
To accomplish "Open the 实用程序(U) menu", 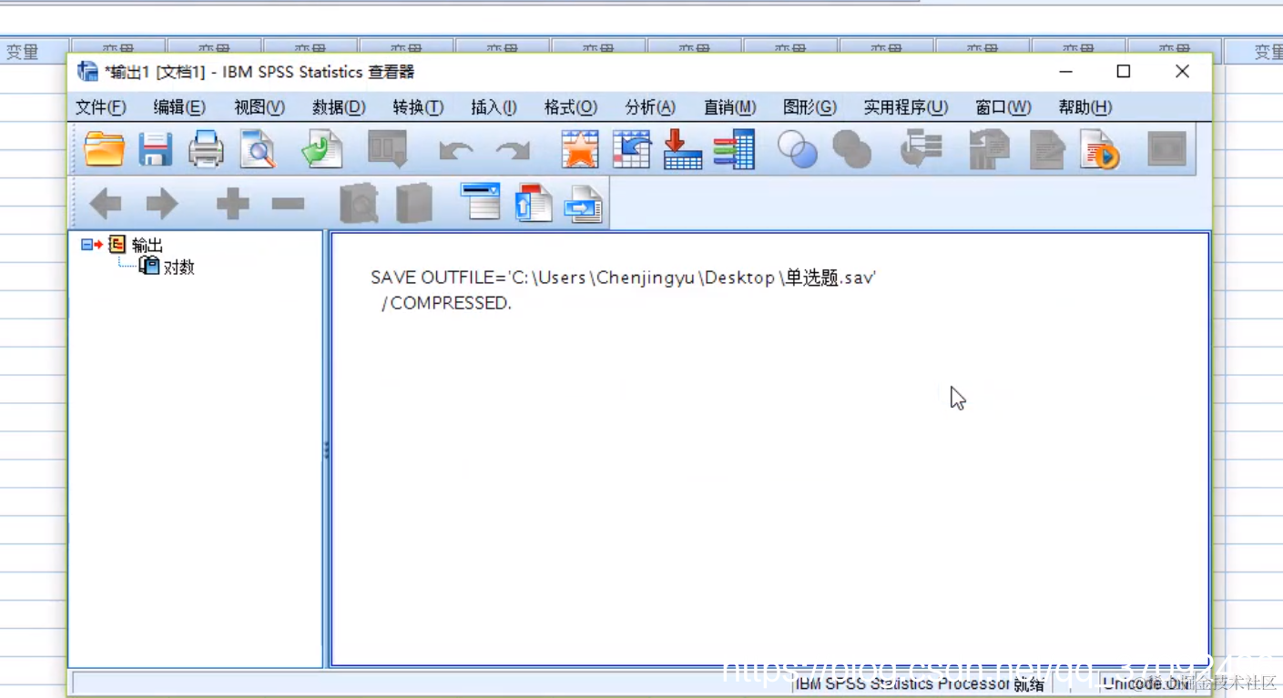I will (906, 107).
